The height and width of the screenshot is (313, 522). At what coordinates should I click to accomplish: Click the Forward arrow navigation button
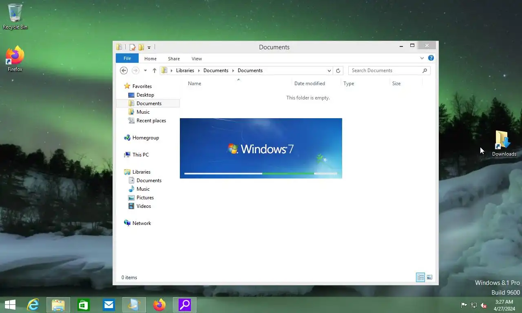pyautogui.click(x=135, y=71)
